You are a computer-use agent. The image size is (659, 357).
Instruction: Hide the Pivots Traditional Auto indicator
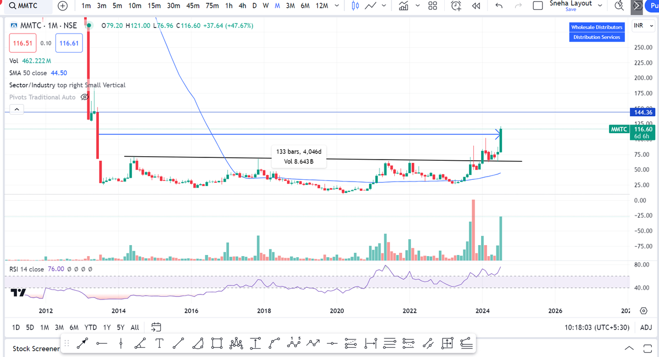(x=85, y=97)
